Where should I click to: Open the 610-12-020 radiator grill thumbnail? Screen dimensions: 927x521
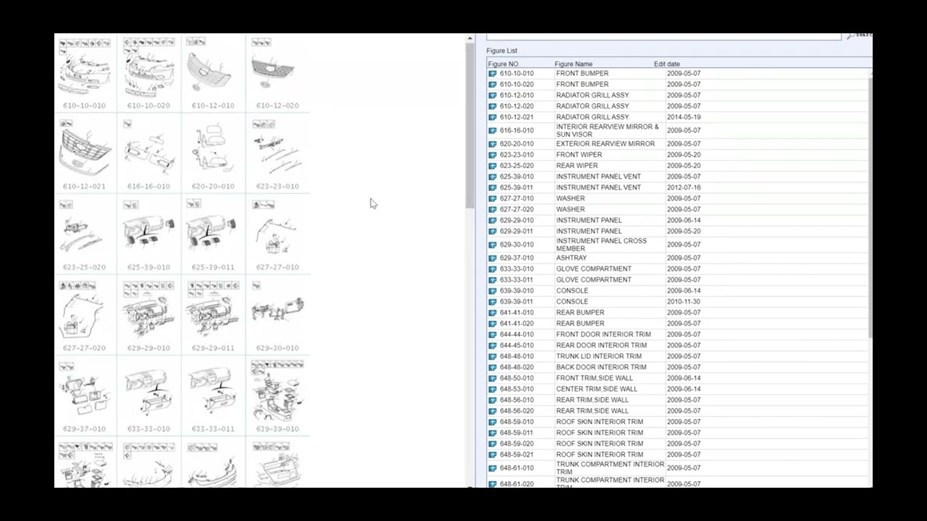pyautogui.click(x=277, y=73)
